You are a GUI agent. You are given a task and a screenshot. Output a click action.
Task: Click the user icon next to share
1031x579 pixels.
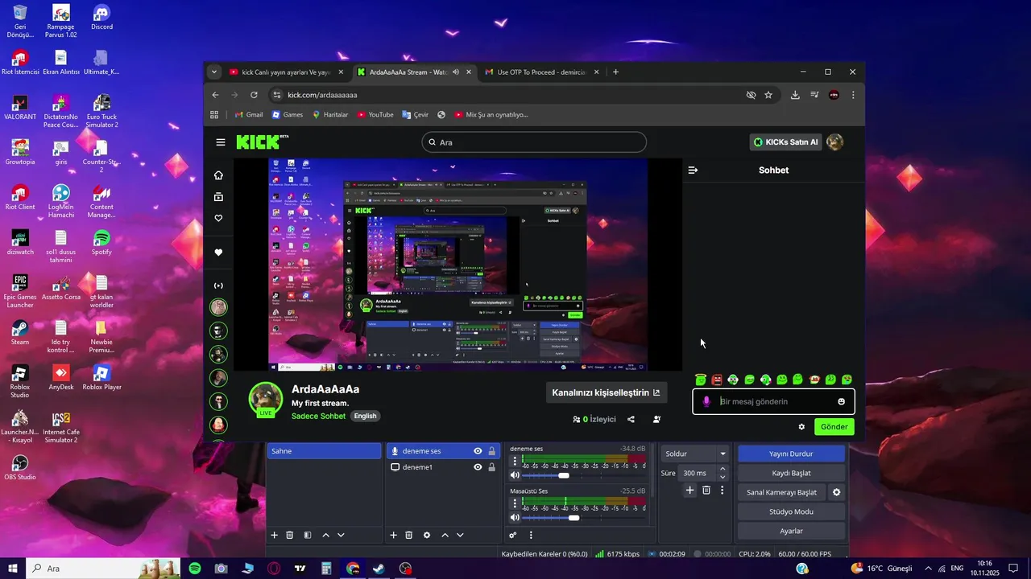tap(656, 419)
